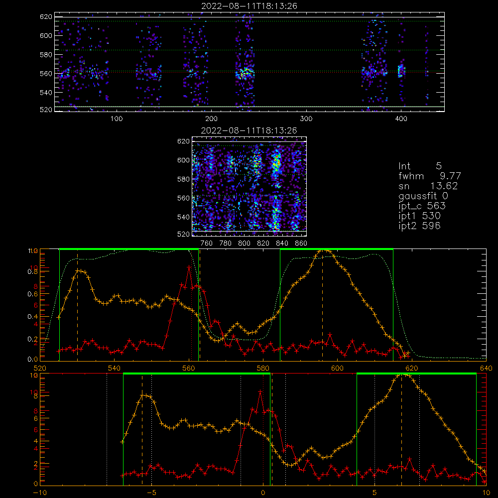
Task: Click the 'ipt1 530' readout
Action: (419, 216)
